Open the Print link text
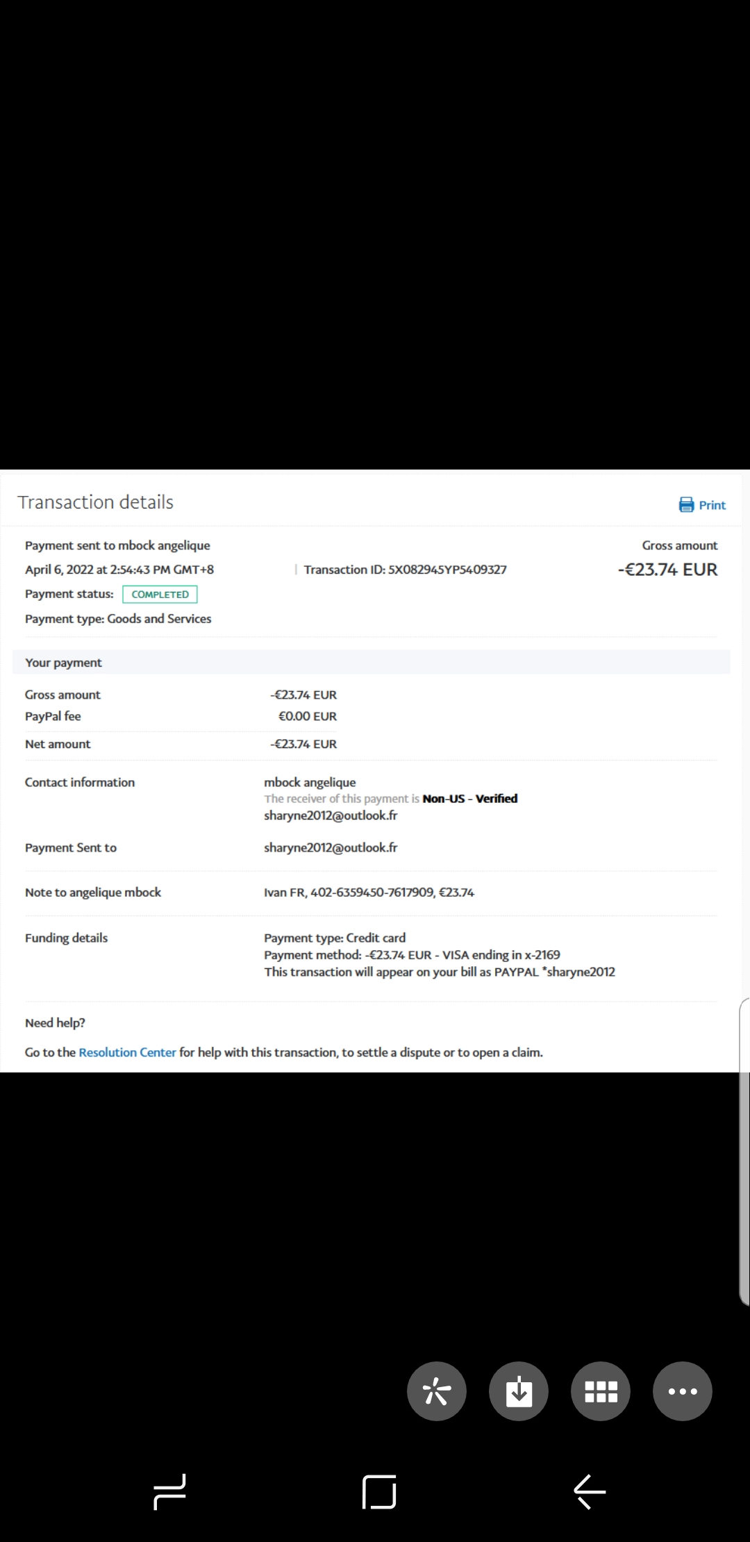Image resolution: width=750 pixels, height=1542 pixels. (x=712, y=506)
